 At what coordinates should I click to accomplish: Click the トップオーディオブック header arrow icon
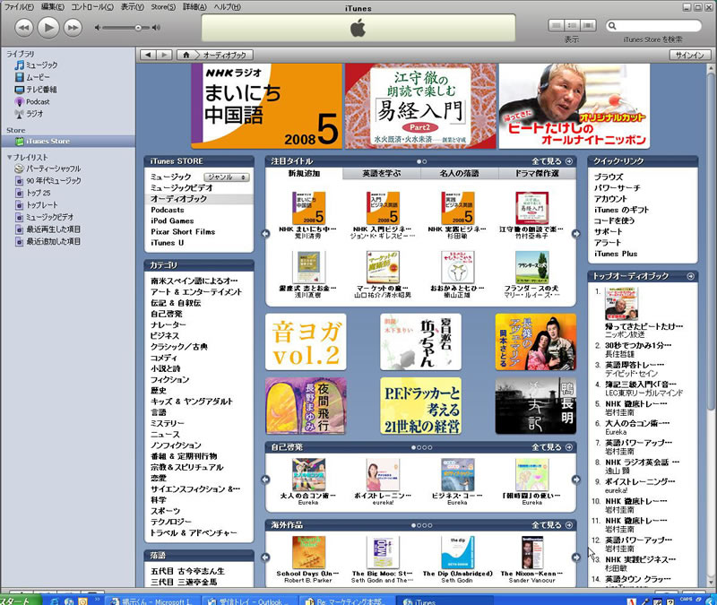[690, 276]
